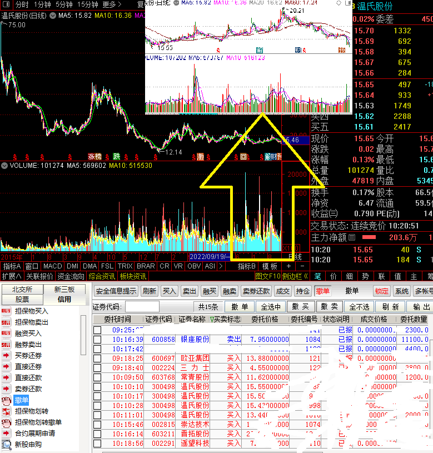
Task: Tick the checkbox for 遥望科技 order row
Action: pos(97,444)
